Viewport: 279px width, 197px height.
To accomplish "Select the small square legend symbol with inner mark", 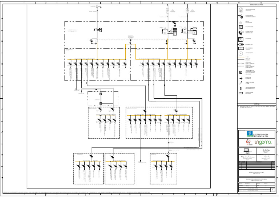I will pos(240,72).
